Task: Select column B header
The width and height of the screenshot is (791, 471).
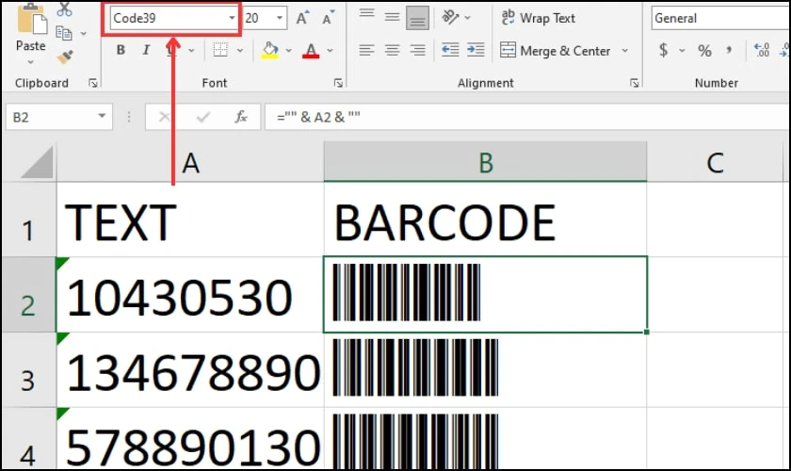Action: point(485,162)
